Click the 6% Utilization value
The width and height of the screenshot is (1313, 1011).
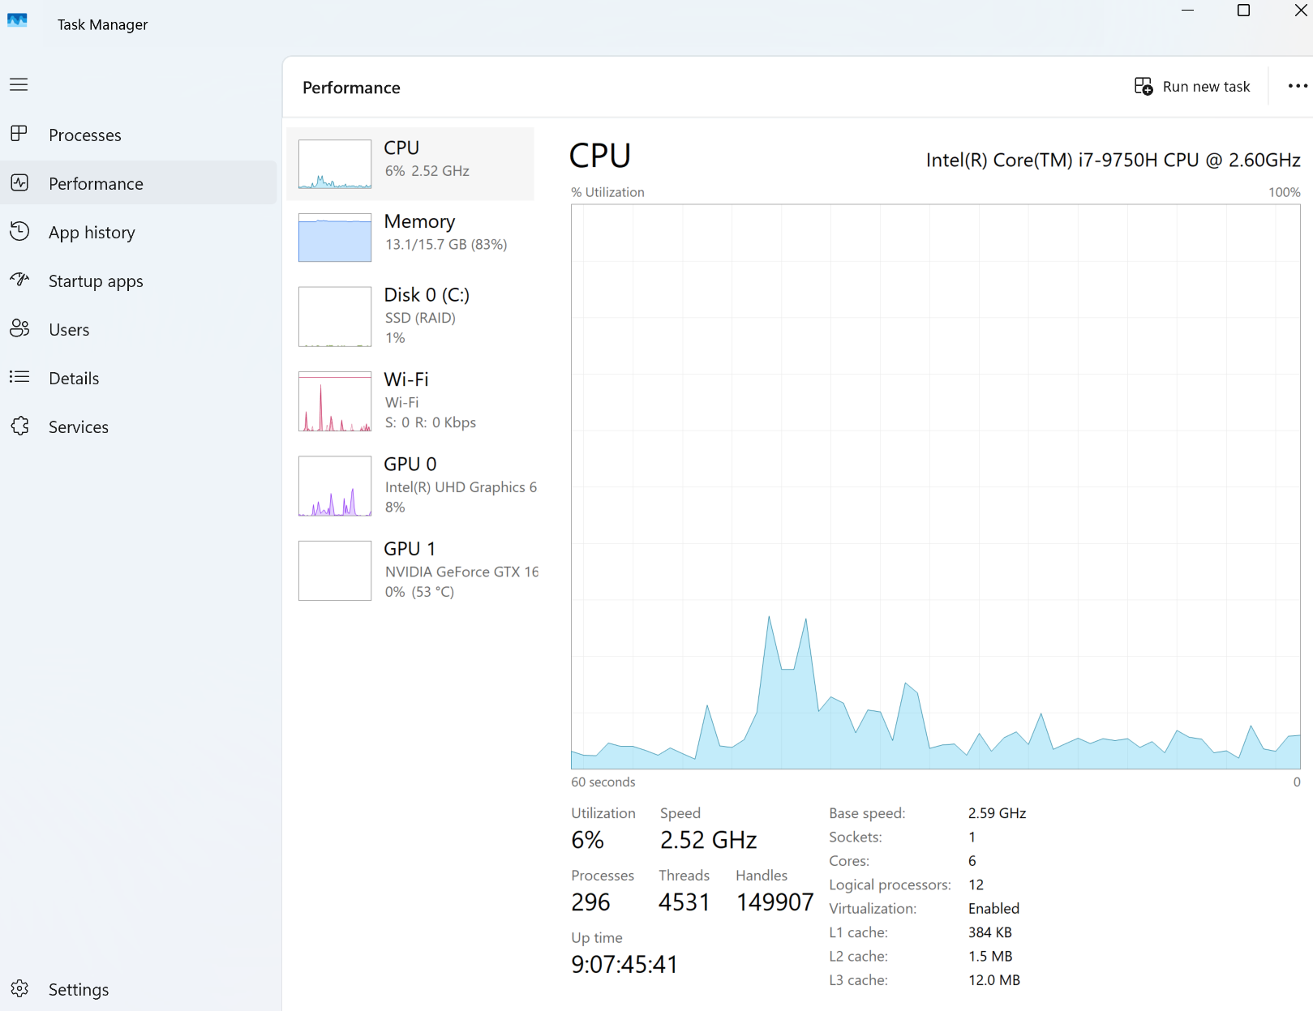tap(588, 840)
